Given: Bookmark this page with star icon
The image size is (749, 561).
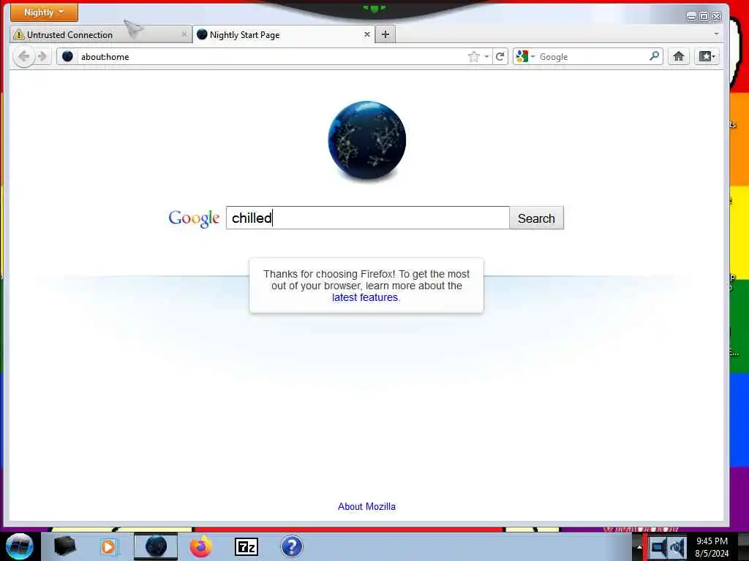Looking at the screenshot, I should [473, 57].
